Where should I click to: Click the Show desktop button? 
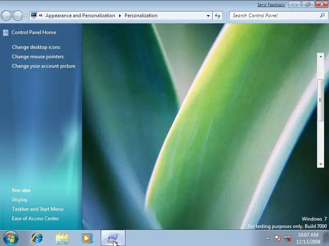326,238
